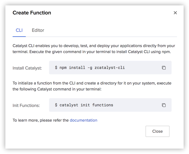Click the Create Function title

tap(32, 13)
